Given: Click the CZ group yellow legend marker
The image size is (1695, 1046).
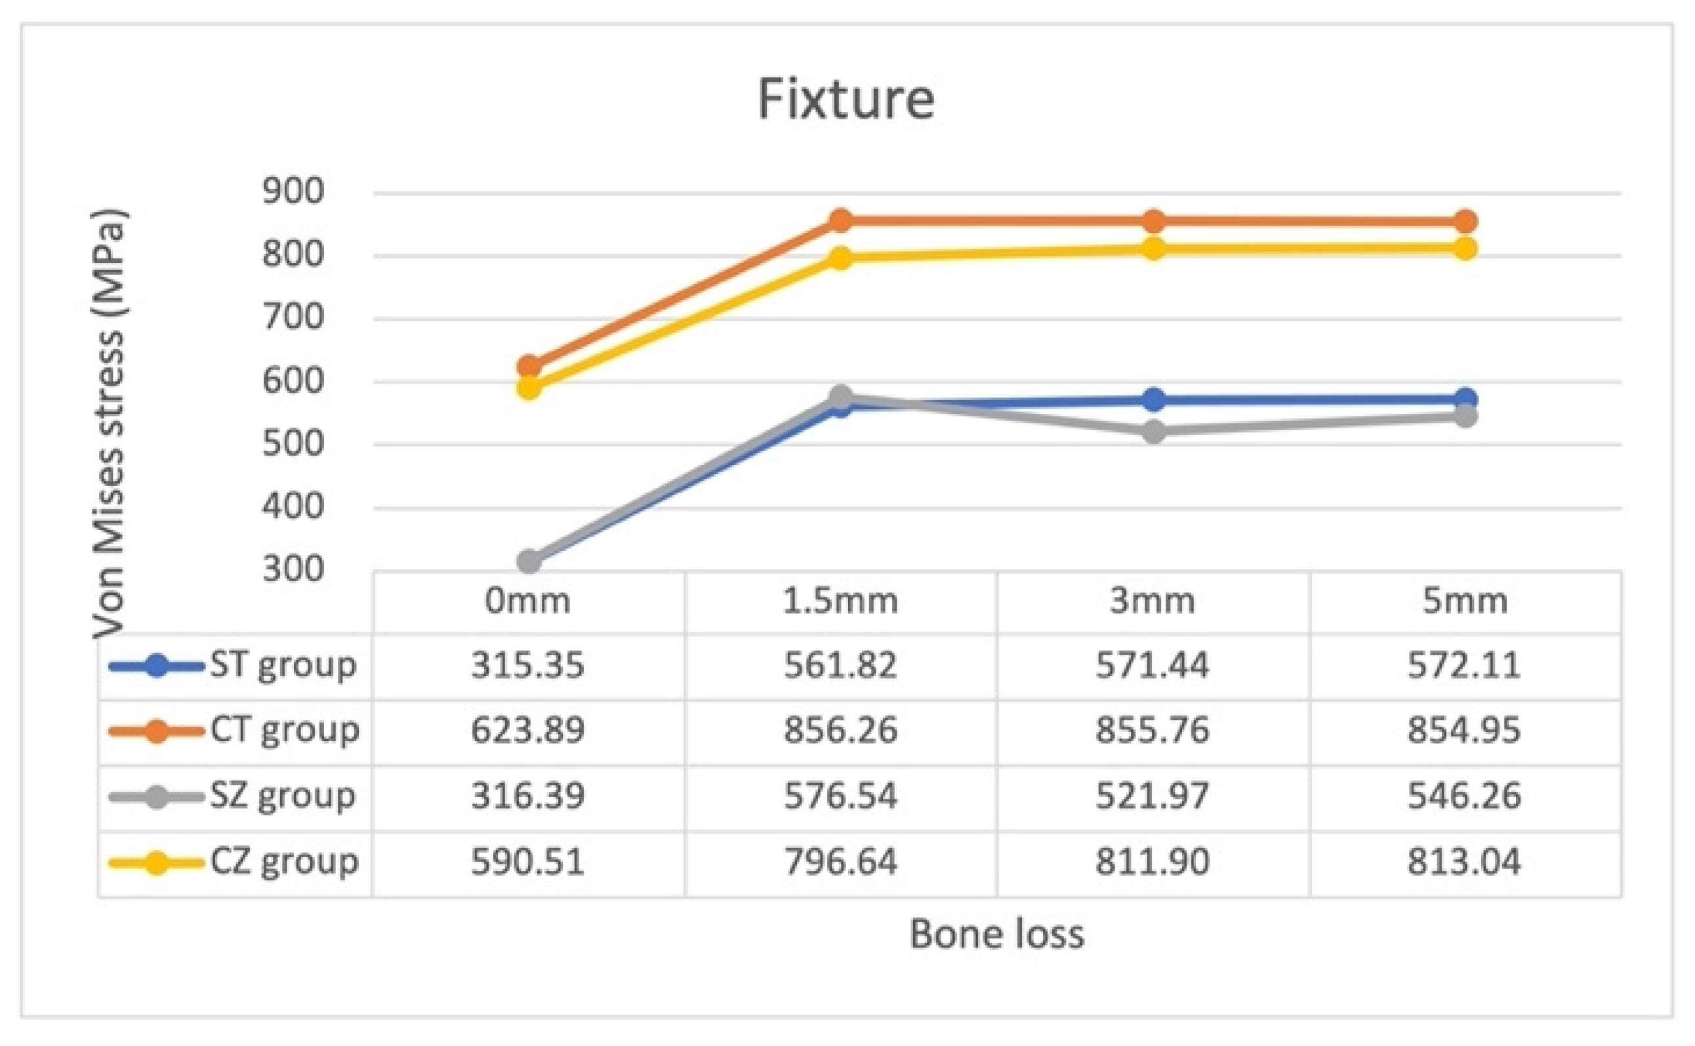Looking at the screenshot, I should coord(157,862).
